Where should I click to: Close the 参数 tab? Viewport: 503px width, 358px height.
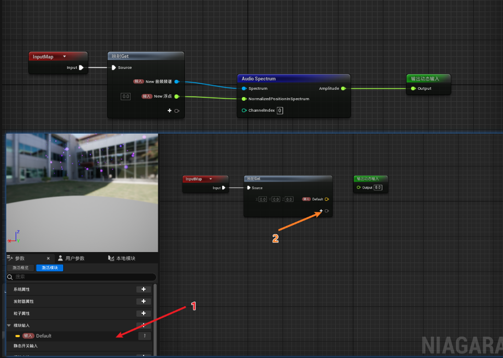tap(48, 258)
